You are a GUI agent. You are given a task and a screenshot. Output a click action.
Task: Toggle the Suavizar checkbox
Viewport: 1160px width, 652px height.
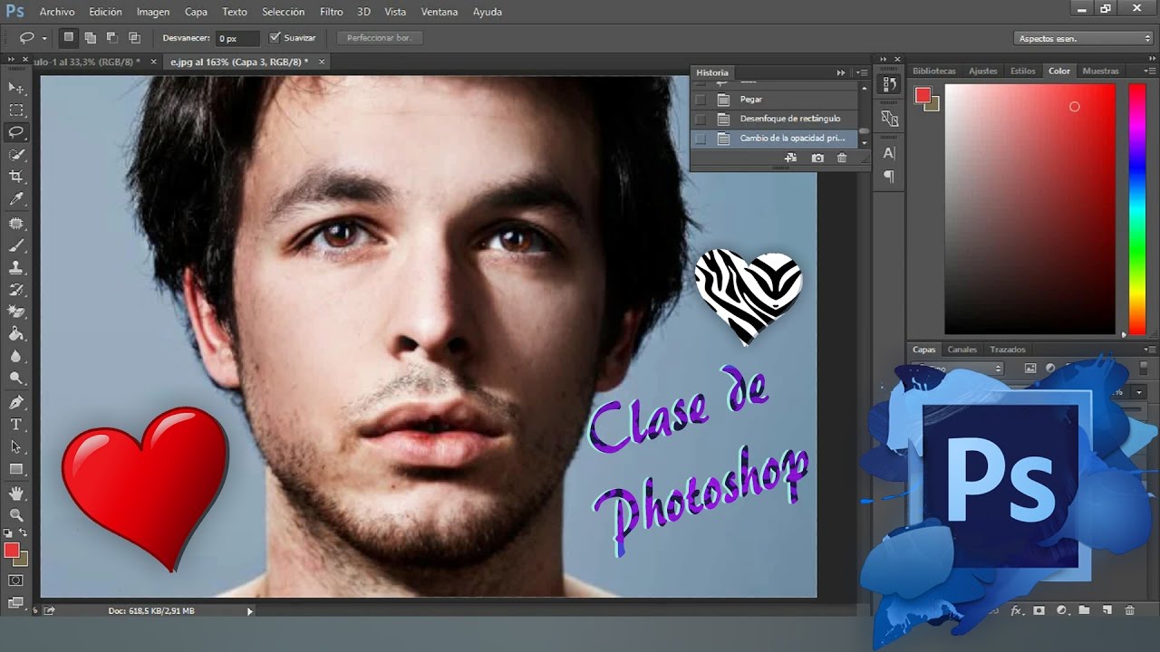276,38
